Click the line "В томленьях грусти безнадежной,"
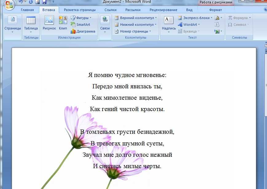 pyautogui.click(x=127, y=132)
